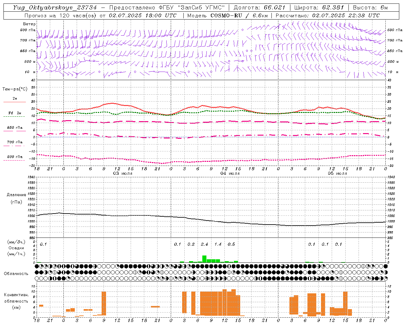Click the 'Осадки' precipitation label

[x=16, y=248]
